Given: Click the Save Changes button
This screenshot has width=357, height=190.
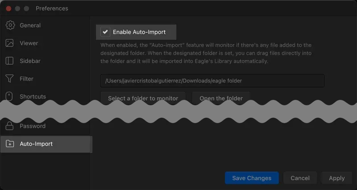Looking at the screenshot, I should coord(252,178).
